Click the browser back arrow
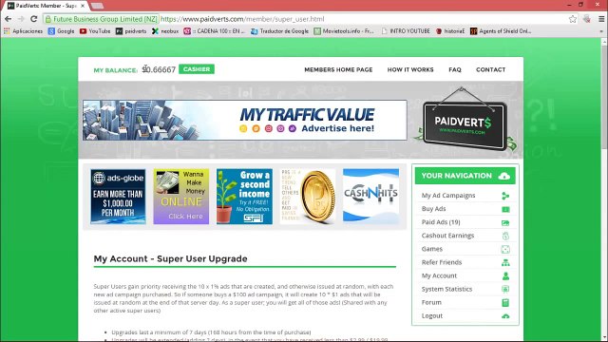Image resolution: width=608 pixels, height=342 pixels. coord(8,19)
